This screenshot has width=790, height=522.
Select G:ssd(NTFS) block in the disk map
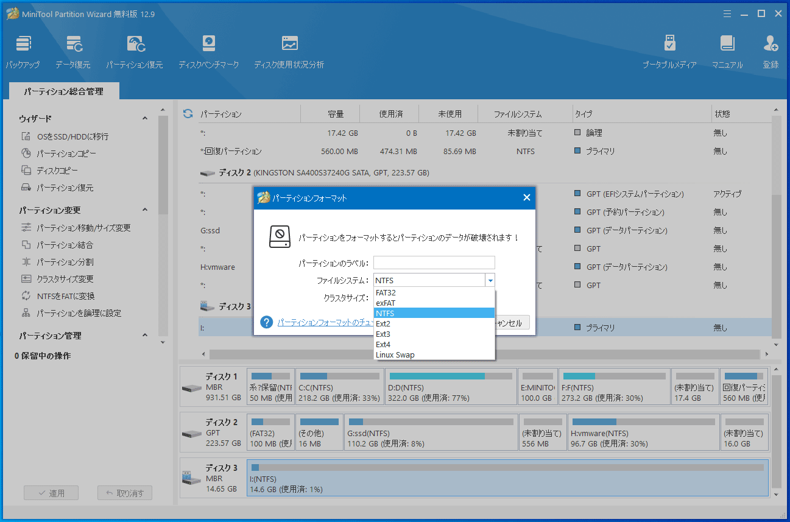click(x=431, y=432)
